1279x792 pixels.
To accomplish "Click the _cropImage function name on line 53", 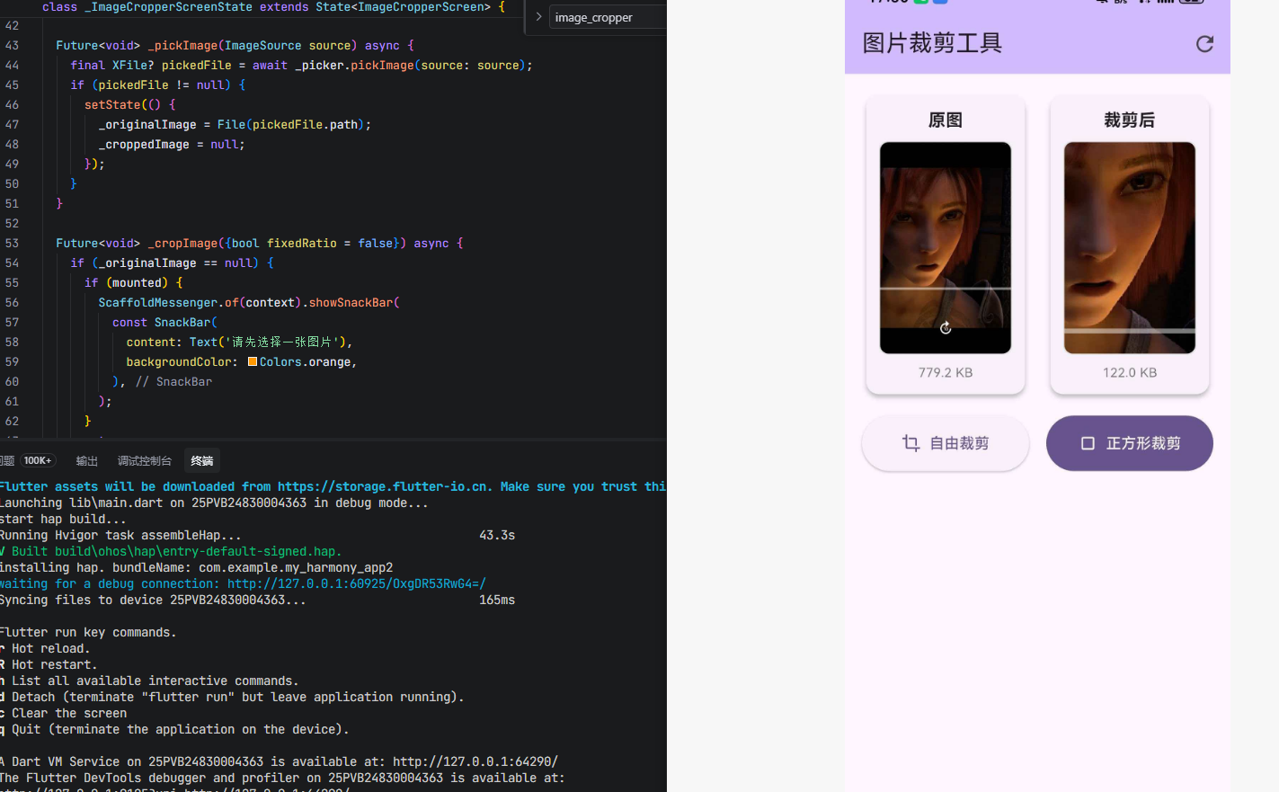I will (182, 243).
